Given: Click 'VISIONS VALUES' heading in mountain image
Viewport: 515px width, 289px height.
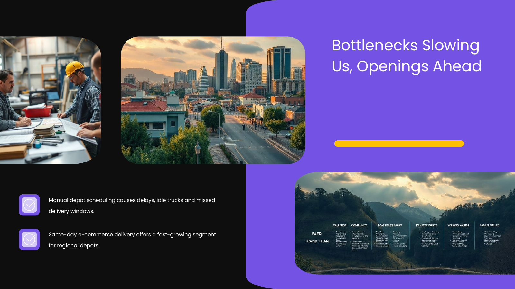Looking at the screenshot, I should coord(458,225).
